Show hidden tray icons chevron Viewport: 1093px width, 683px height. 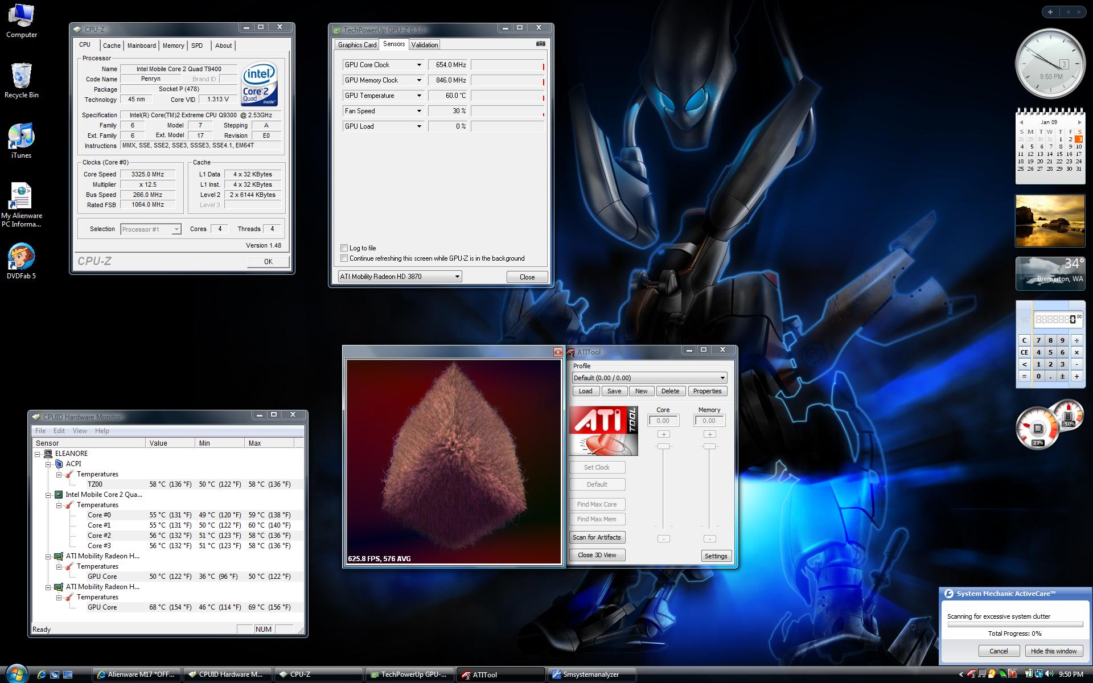pyautogui.click(x=961, y=674)
